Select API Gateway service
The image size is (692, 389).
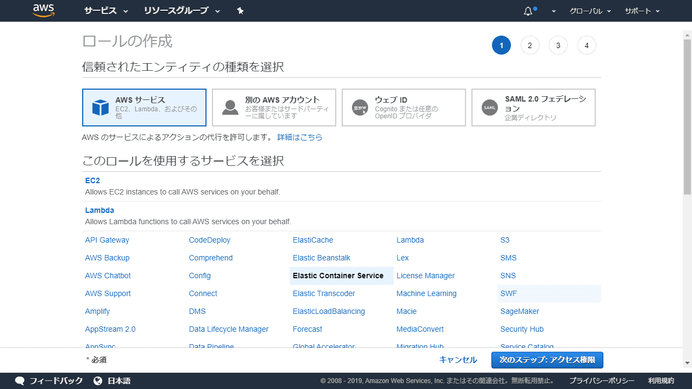107,240
